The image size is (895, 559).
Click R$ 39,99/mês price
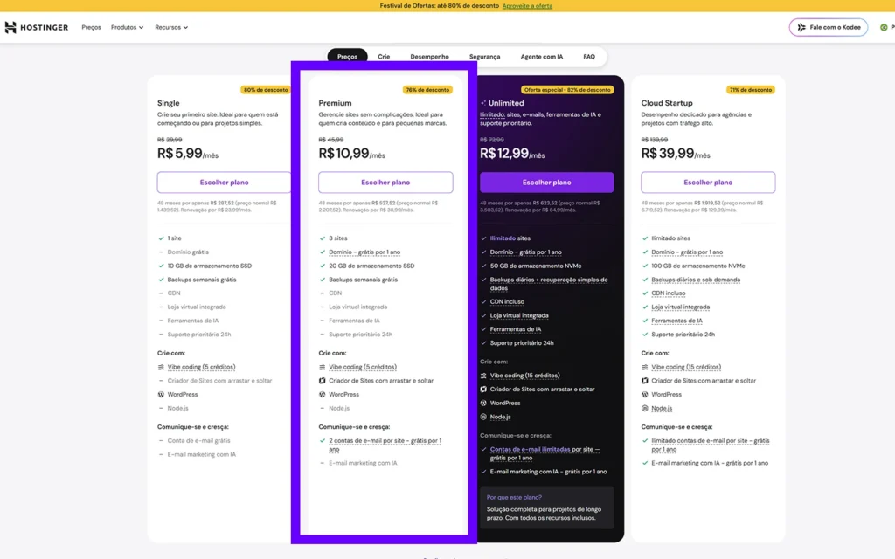click(676, 154)
